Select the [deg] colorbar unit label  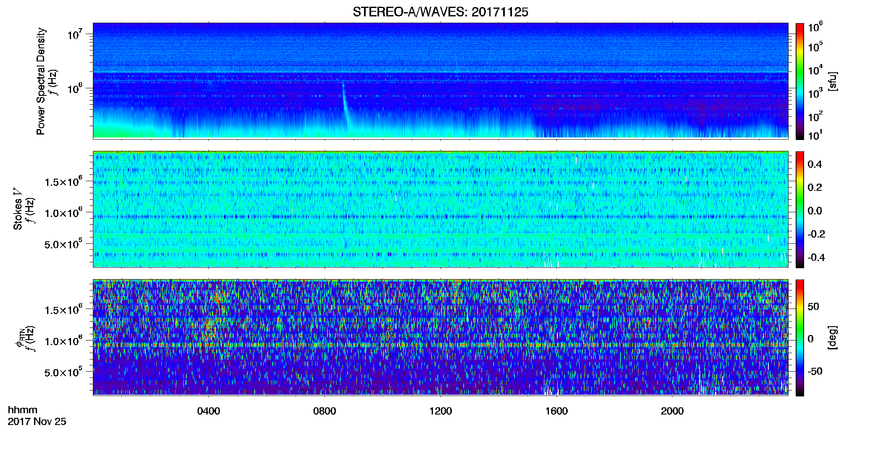(x=833, y=338)
